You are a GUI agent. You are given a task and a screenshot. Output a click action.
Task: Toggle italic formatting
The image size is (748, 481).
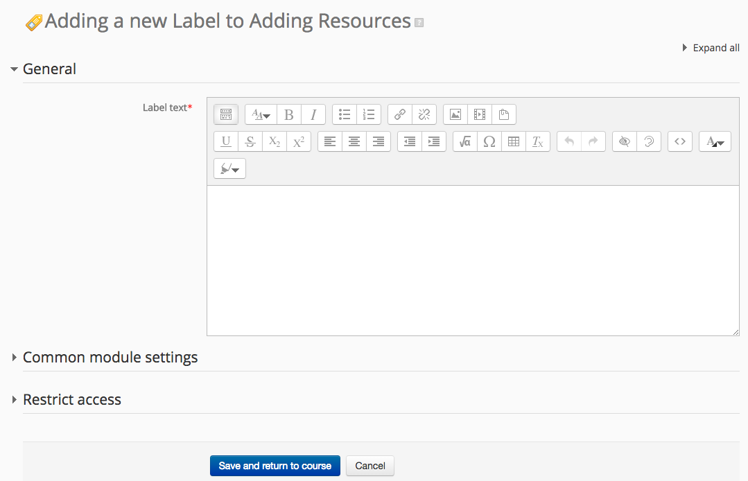(x=313, y=114)
